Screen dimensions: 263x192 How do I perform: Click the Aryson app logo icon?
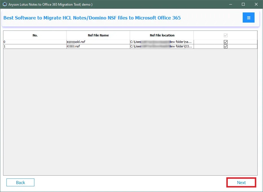5,4
